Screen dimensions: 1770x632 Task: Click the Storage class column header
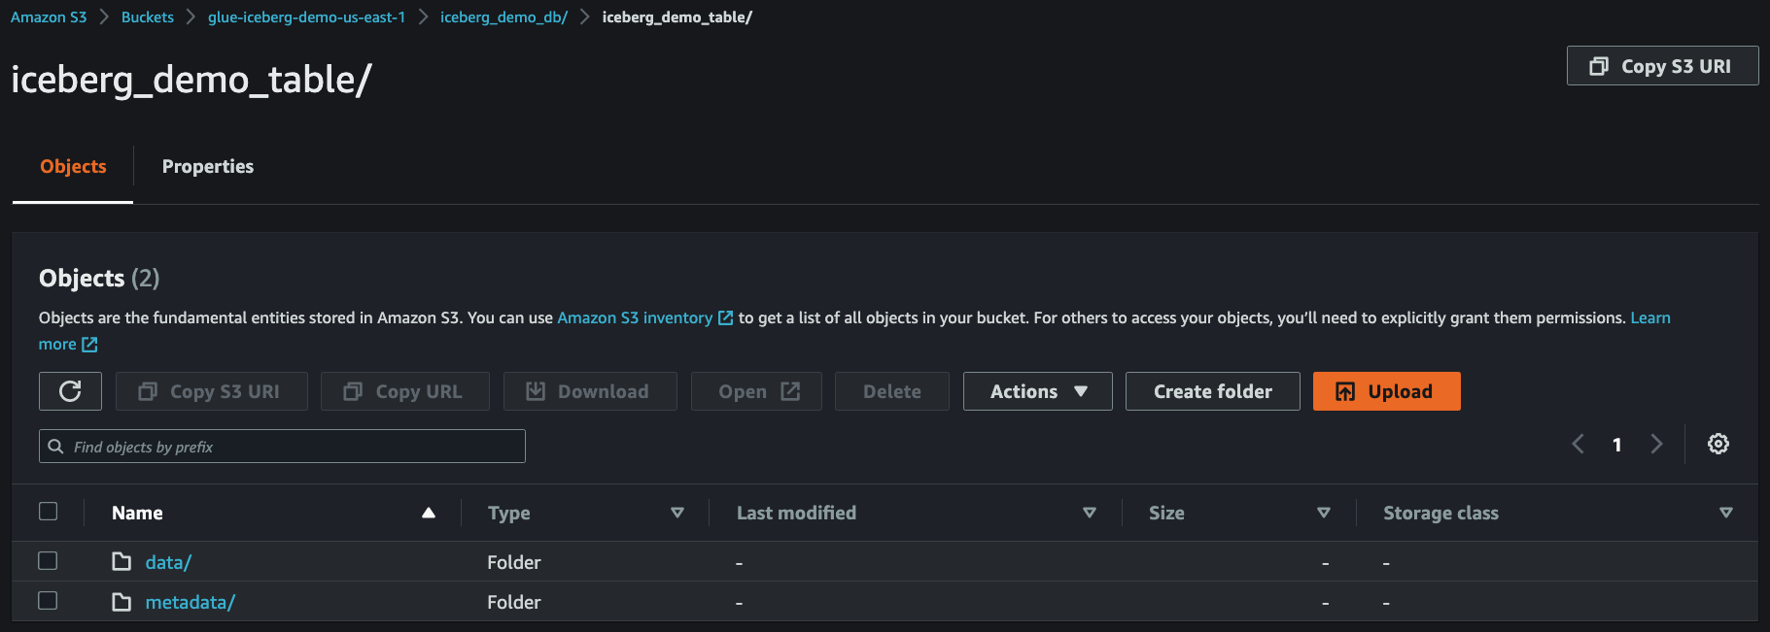1440,513
